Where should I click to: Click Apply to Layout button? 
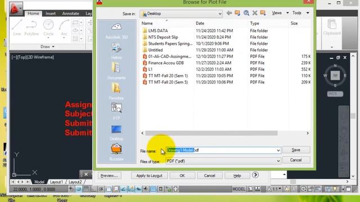pos(150,176)
